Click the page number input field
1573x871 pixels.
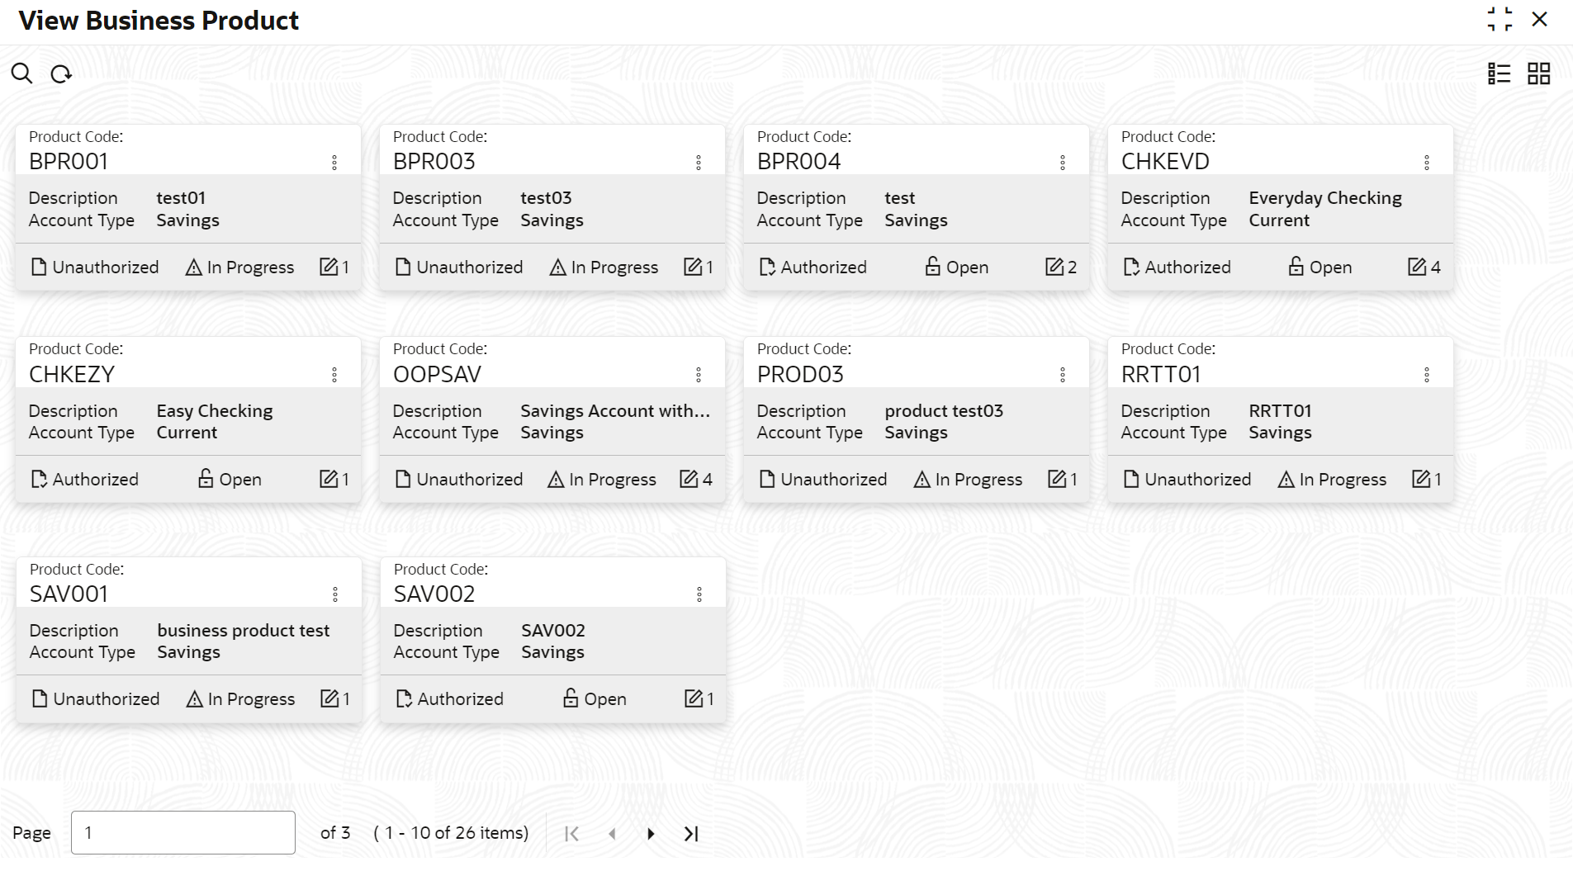point(182,832)
